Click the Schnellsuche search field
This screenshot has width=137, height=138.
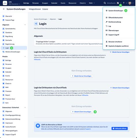tap(111, 3)
